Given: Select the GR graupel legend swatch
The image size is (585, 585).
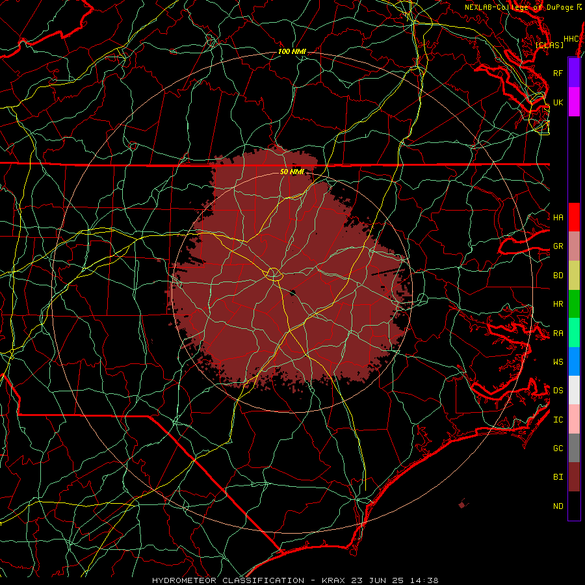Looking at the screenshot, I should tap(574, 246).
